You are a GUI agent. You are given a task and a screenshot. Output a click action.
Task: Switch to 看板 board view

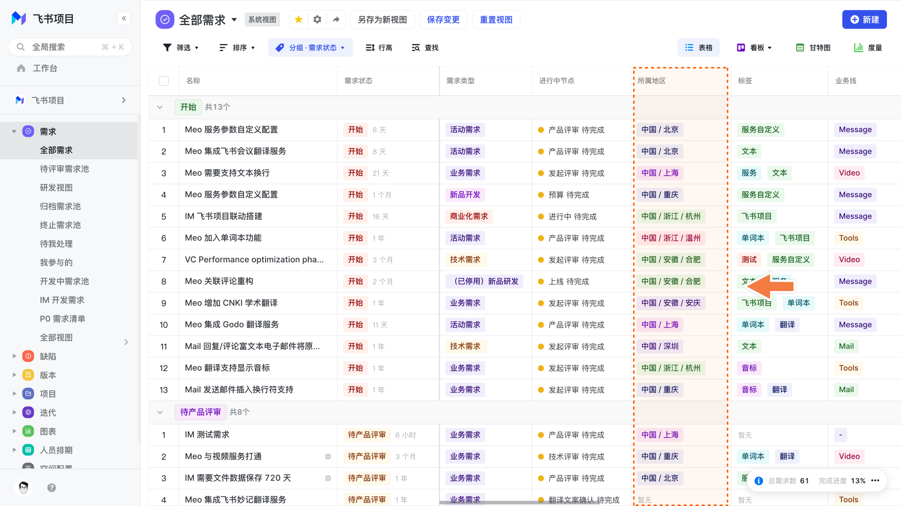pos(754,47)
